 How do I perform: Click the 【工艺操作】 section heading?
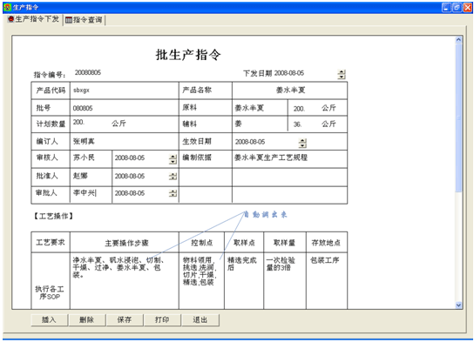[x=53, y=216]
